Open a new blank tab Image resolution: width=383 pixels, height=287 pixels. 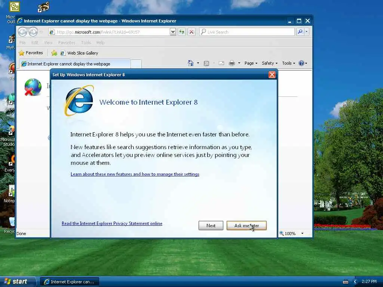pyautogui.click(x=136, y=64)
